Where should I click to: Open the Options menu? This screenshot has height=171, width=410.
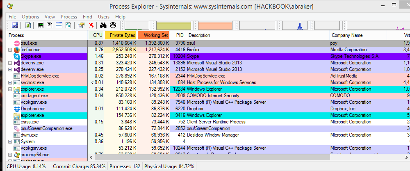[30, 17]
